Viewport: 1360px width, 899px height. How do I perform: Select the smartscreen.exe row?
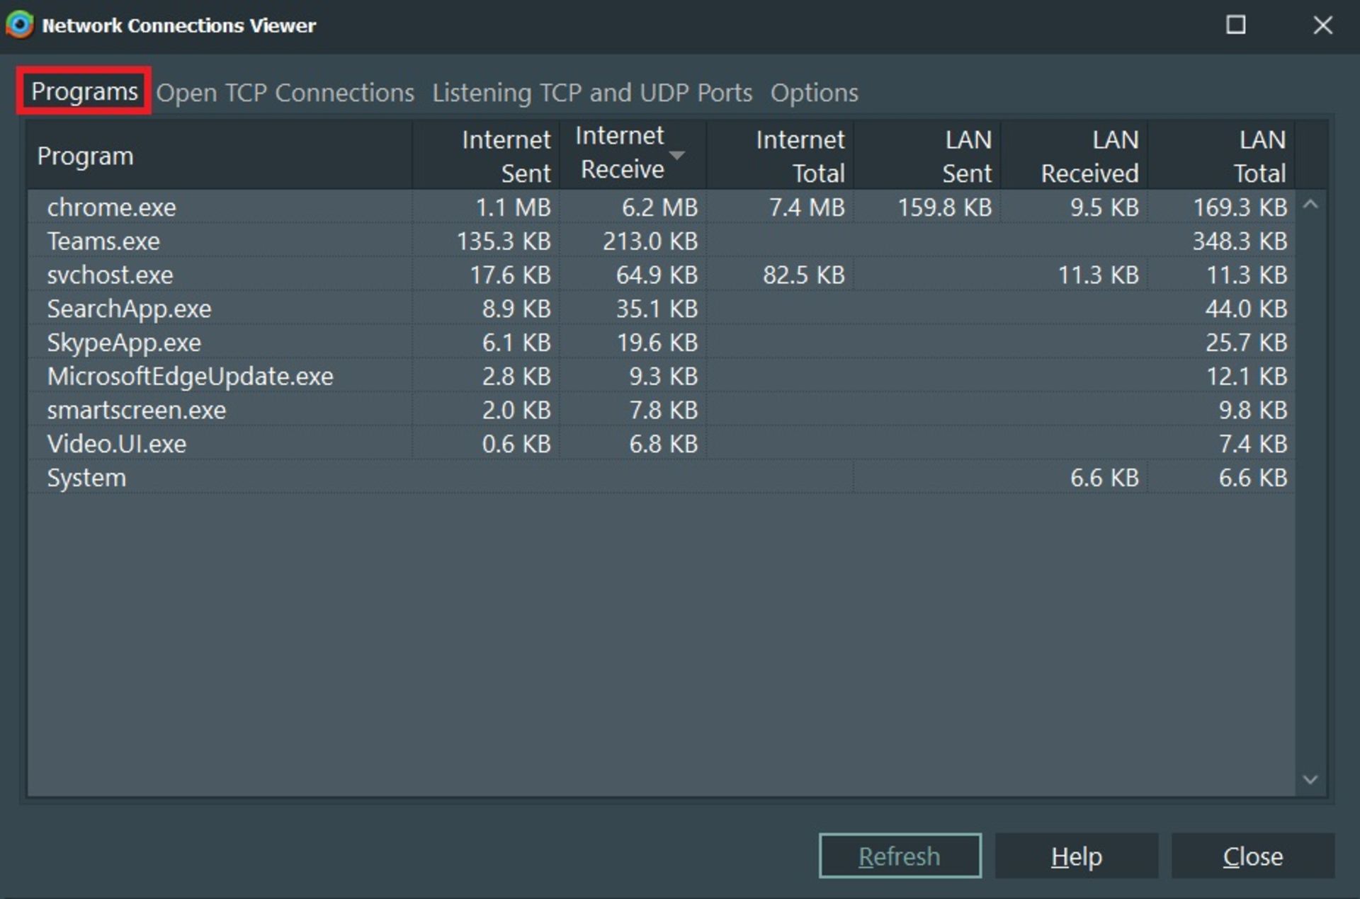point(662,410)
